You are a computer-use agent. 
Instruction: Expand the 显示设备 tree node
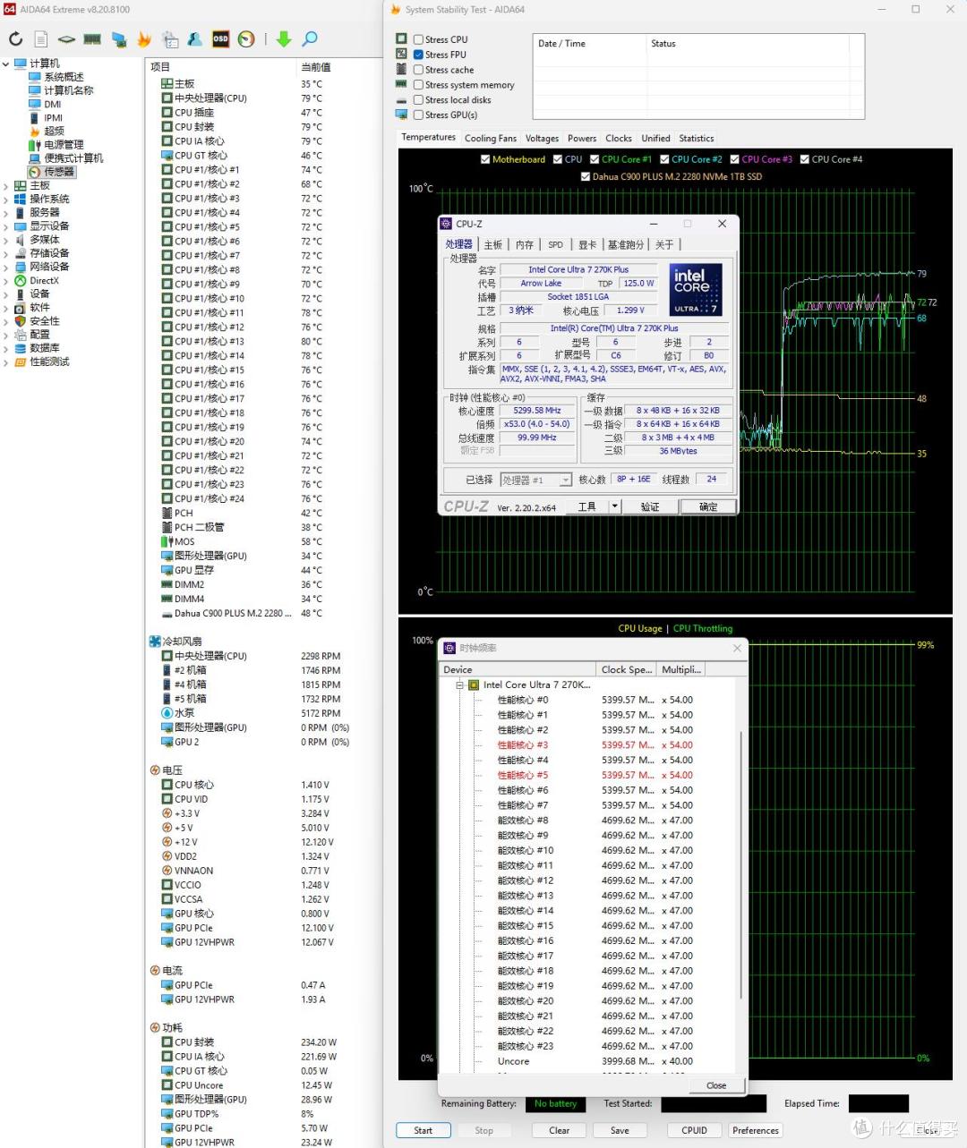coord(6,225)
